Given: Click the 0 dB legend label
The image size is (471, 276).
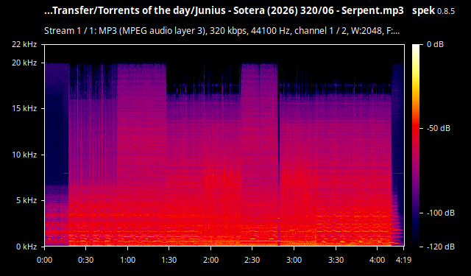Looking at the screenshot, I should pyautogui.click(x=435, y=44).
